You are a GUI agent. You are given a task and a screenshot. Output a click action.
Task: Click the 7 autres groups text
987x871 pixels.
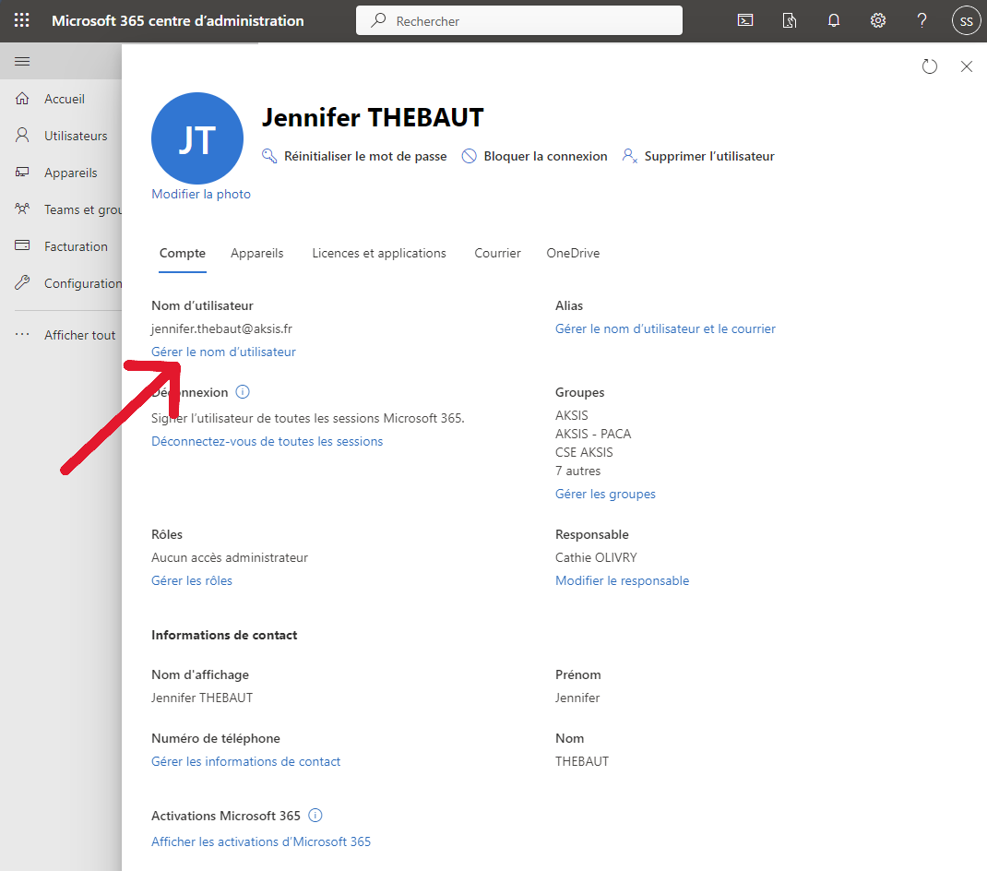pyautogui.click(x=577, y=471)
